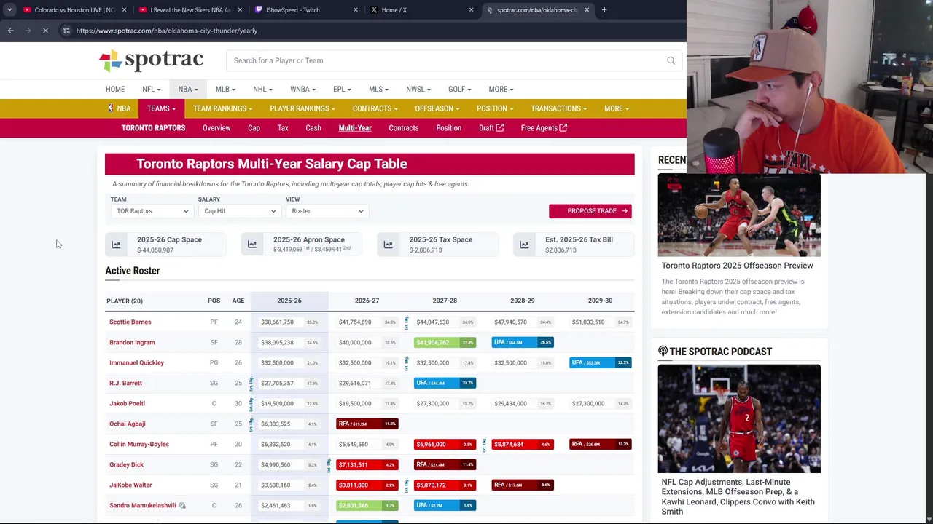Close the Home / X tab
933x524 pixels.
(471, 10)
